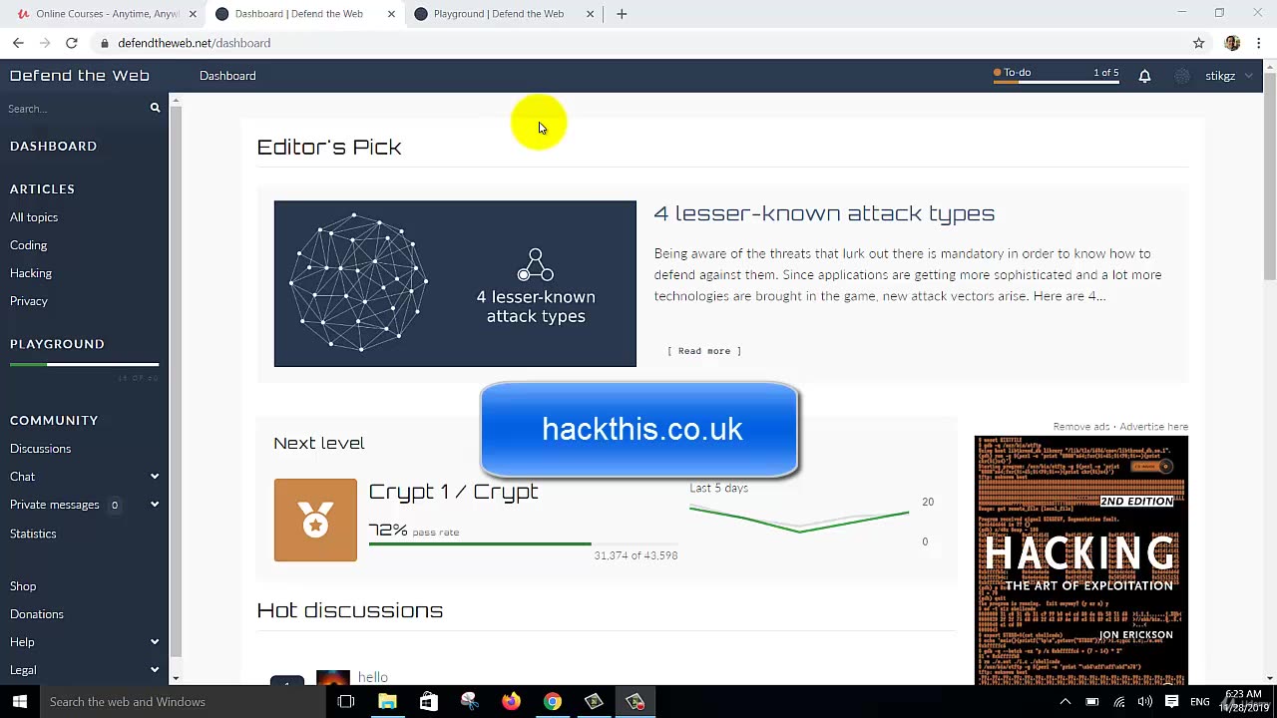The width and height of the screenshot is (1277, 718).
Task: Open the Privacy articles link
Action: click(29, 301)
